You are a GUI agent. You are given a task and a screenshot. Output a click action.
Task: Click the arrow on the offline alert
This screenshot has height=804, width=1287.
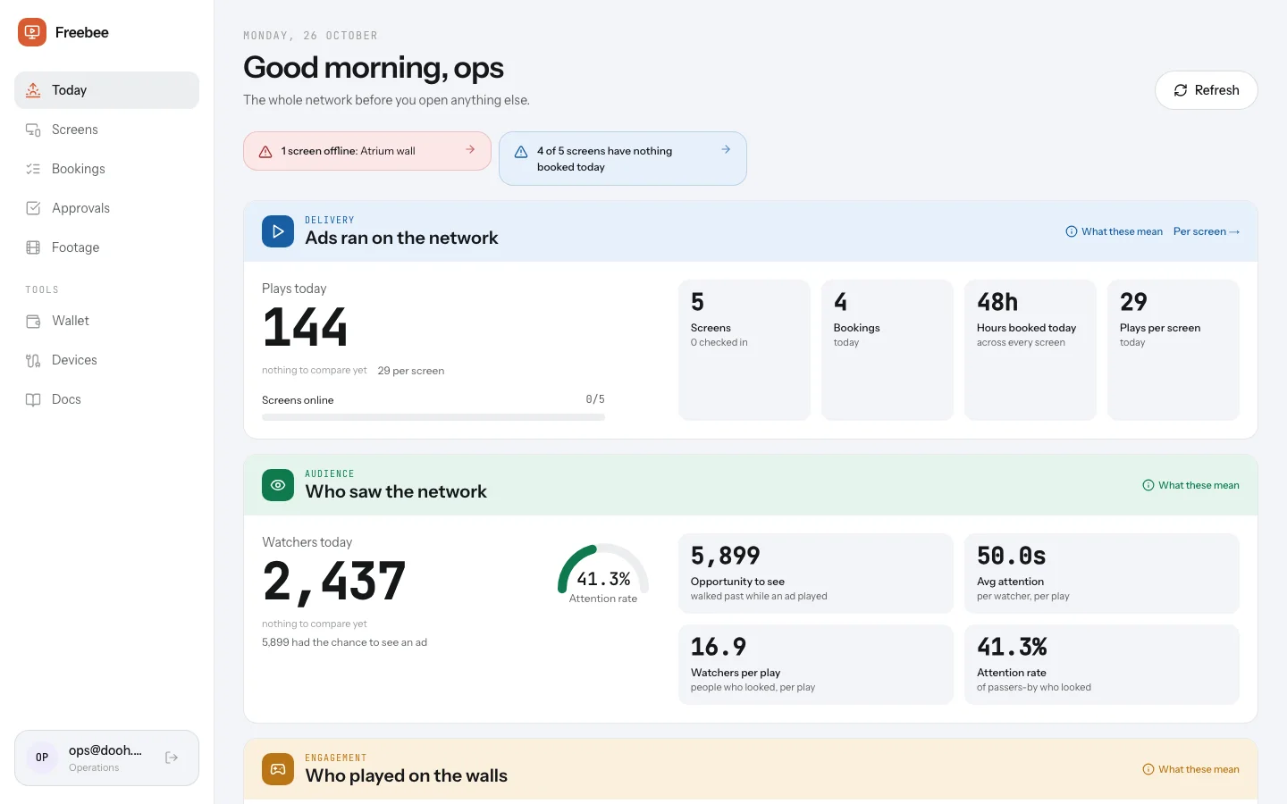[x=470, y=150]
